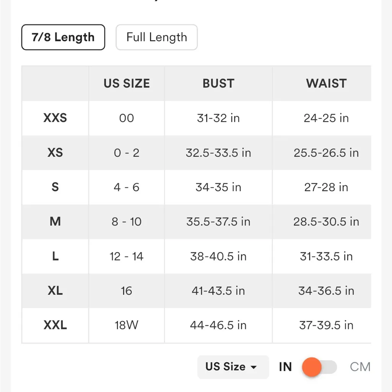392x392 pixels.
Task: Click the WAIST column header
Action: [x=326, y=83]
